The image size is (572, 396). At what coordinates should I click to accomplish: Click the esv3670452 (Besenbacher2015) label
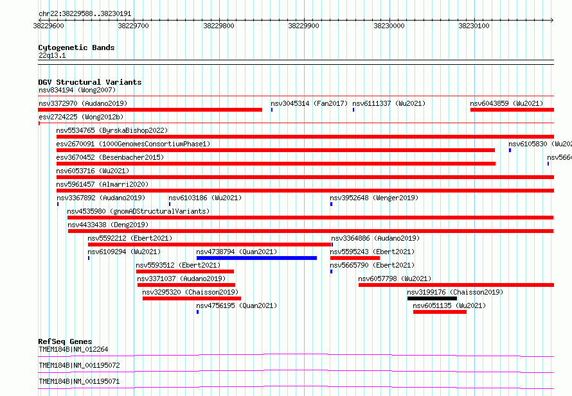click(x=110, y=157)
